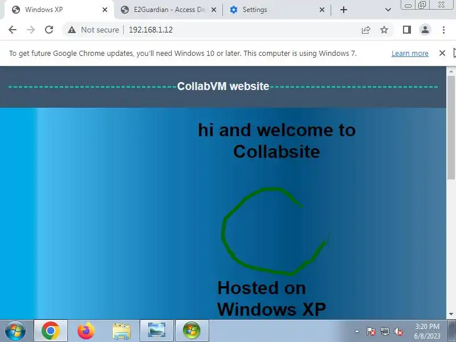
Task: Launch Firefox from the taskbar
Action: [x=86, y=331]
